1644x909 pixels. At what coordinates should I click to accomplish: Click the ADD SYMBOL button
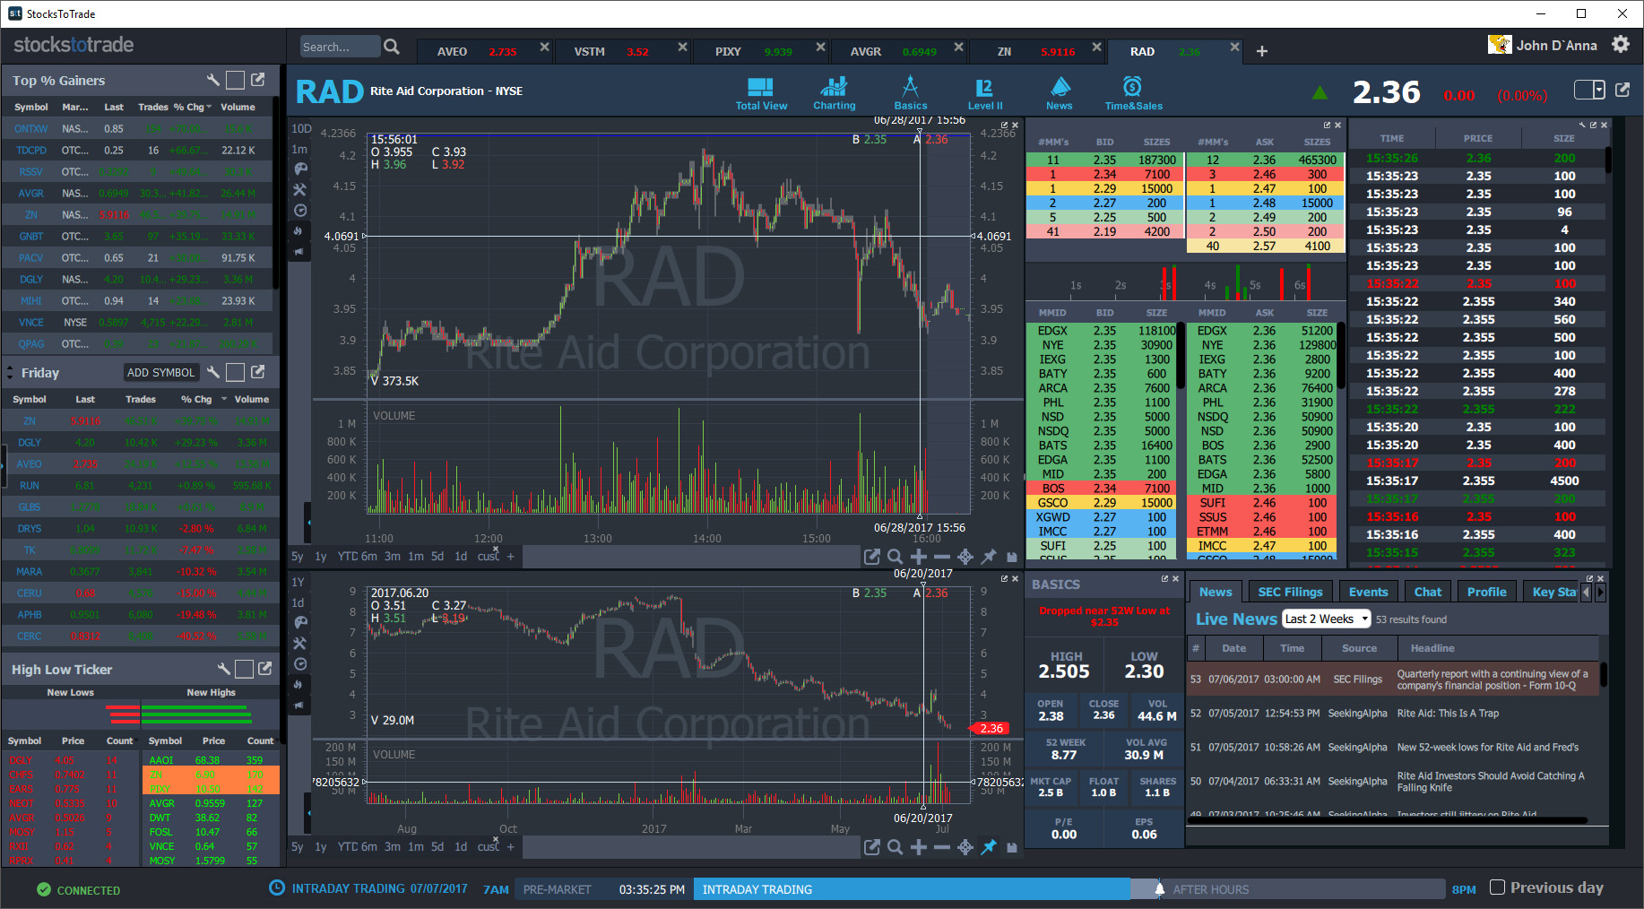(160, 372)
